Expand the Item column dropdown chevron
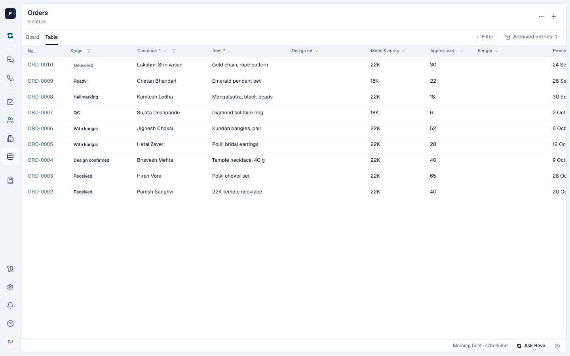Screen dimensions: 570x356 tap(229, 51)
